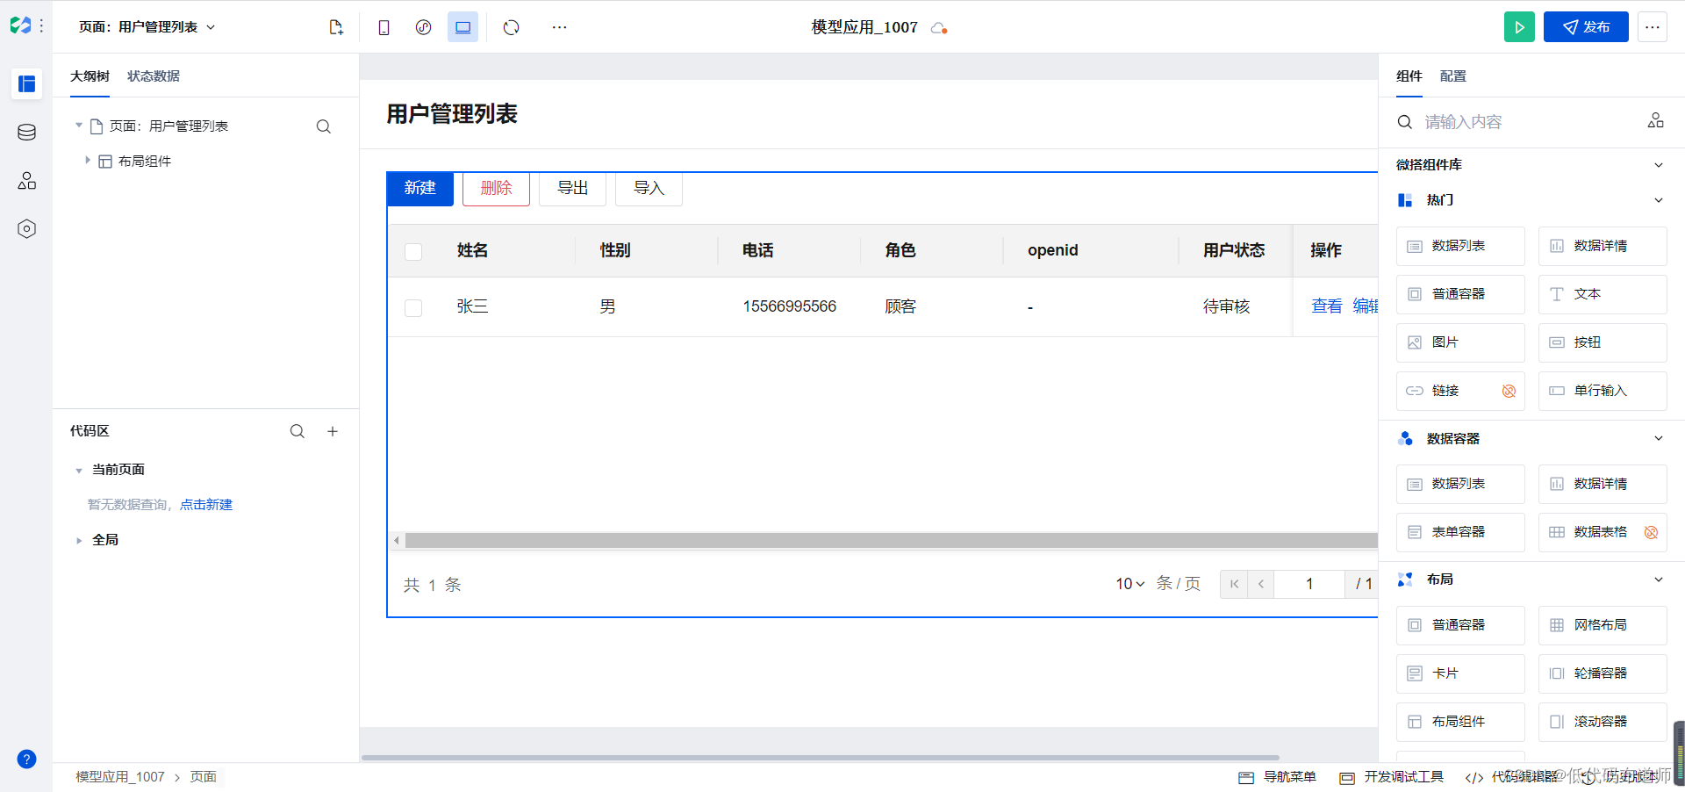The image size is (1685, 792).
Task: Open the 10 条/页 page size dropdown
Action: [1130, 584]
